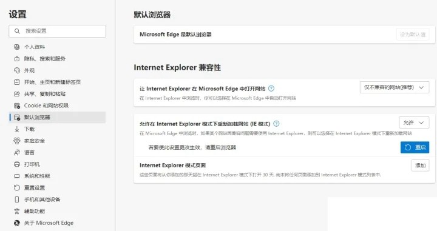Click the Edge logo beside 关于 Microsoft Edge
Viewport: 437px width, 231px height.
pyautogui.click(x=17, y=223)
